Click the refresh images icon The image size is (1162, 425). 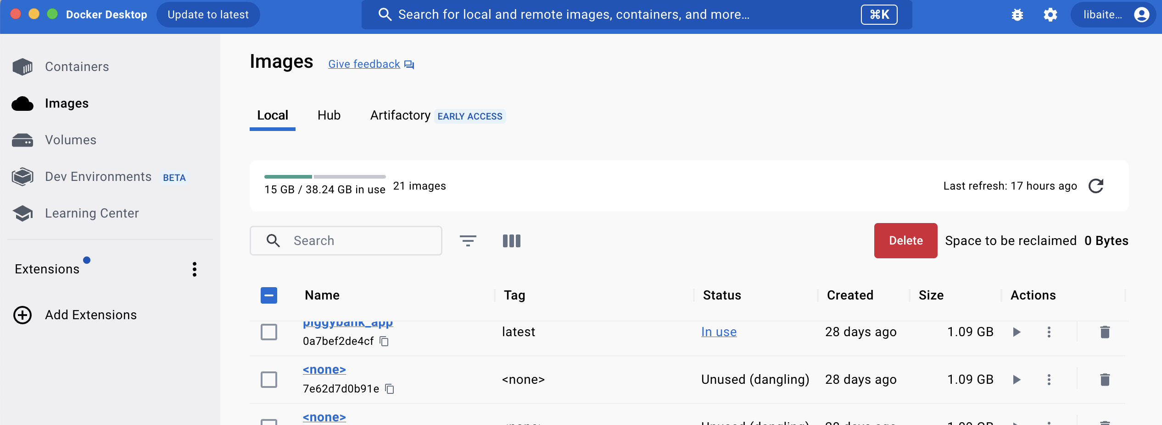pyautogui.click(x=1096, y=186)
